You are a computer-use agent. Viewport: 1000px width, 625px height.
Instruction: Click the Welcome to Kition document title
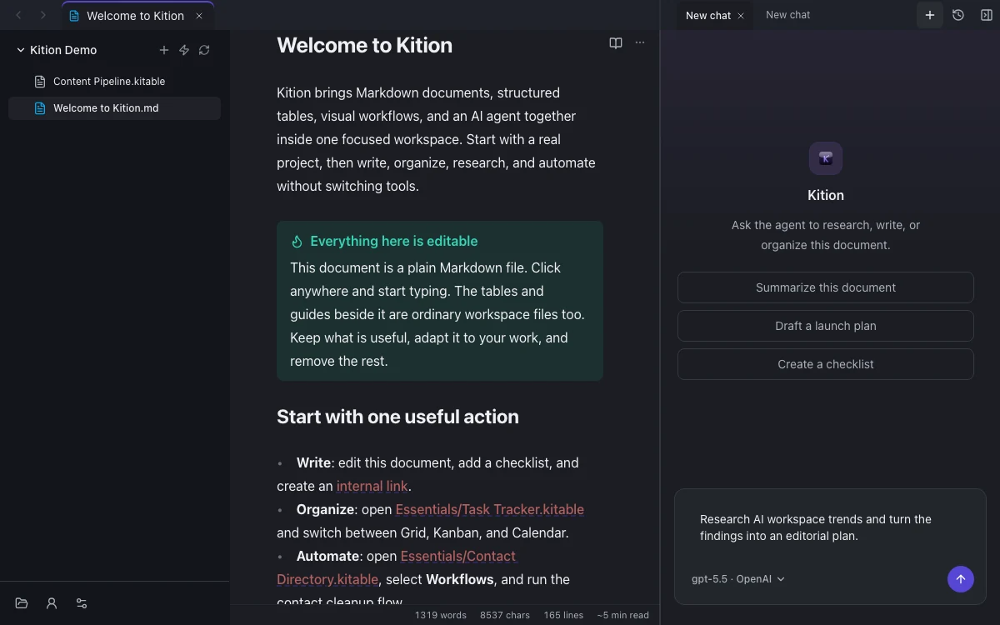coord(364,45)
